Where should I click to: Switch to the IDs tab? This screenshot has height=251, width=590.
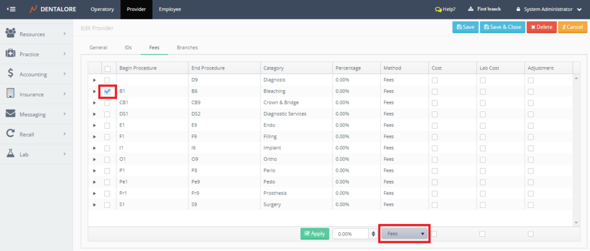pyautogui.click(x=128, y=47)
